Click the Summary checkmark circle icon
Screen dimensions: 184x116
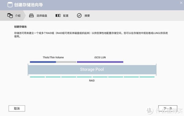pyautogui.click(x=79, y=16)
